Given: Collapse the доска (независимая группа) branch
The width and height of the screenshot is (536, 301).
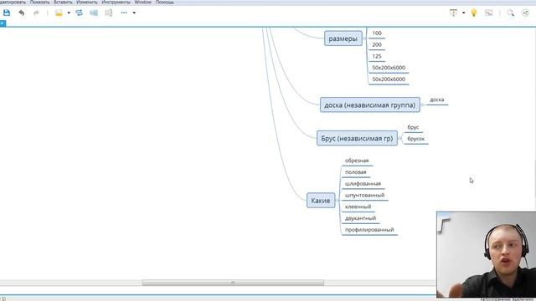Looking at the screenshot, I should [422, 105].
